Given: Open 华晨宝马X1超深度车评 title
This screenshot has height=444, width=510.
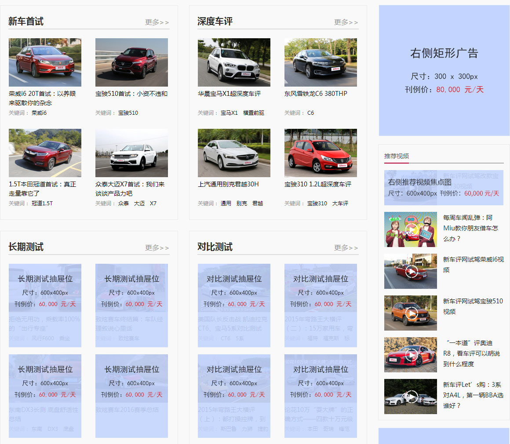Looking at the screenshot, I should click(229, 94).
